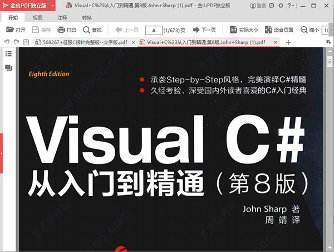Click the PDF file icon in title bar
The height and width of the screenshot is (252, 334).
tap(69, 6)
